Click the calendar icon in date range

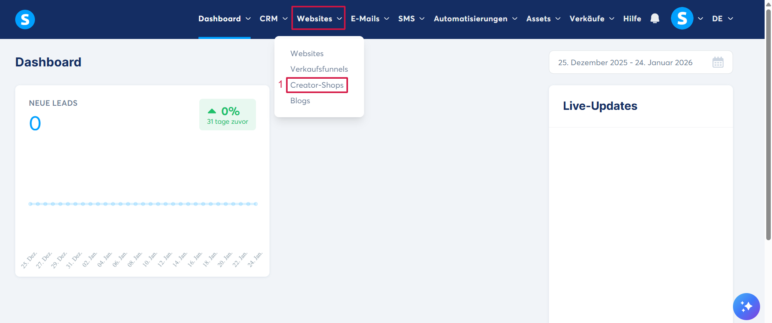(x=718, y=62)
